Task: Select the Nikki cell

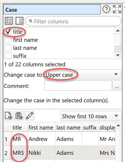Action: (x=41, y=153)
